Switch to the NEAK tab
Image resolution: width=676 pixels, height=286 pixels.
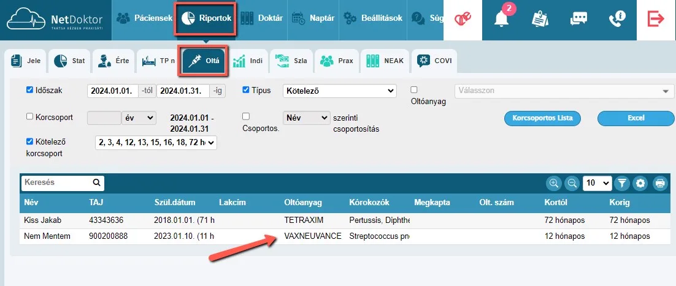pos(385,61)
